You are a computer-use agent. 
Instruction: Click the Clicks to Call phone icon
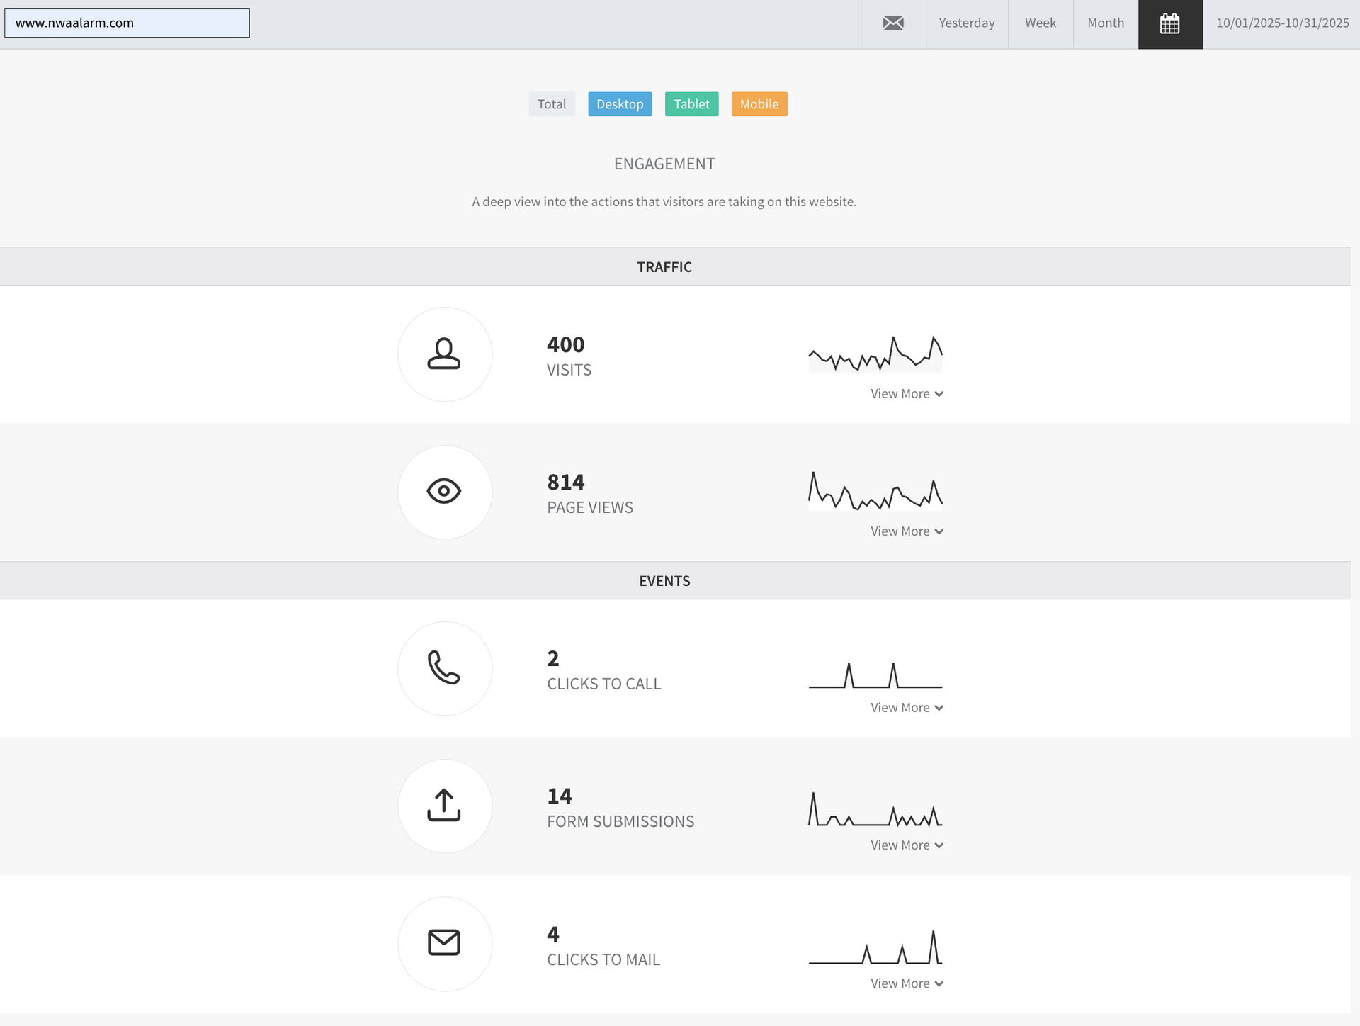click(x=444, y=667)
